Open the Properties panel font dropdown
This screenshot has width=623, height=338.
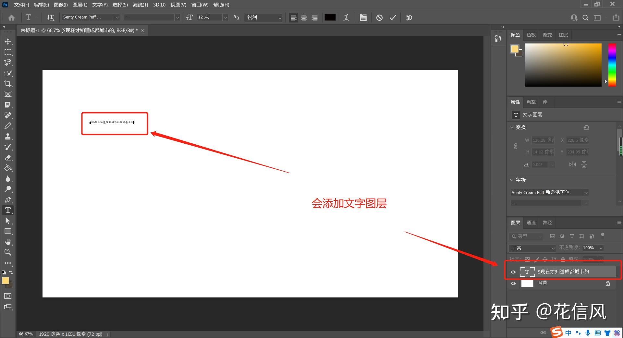pos(586,193)
